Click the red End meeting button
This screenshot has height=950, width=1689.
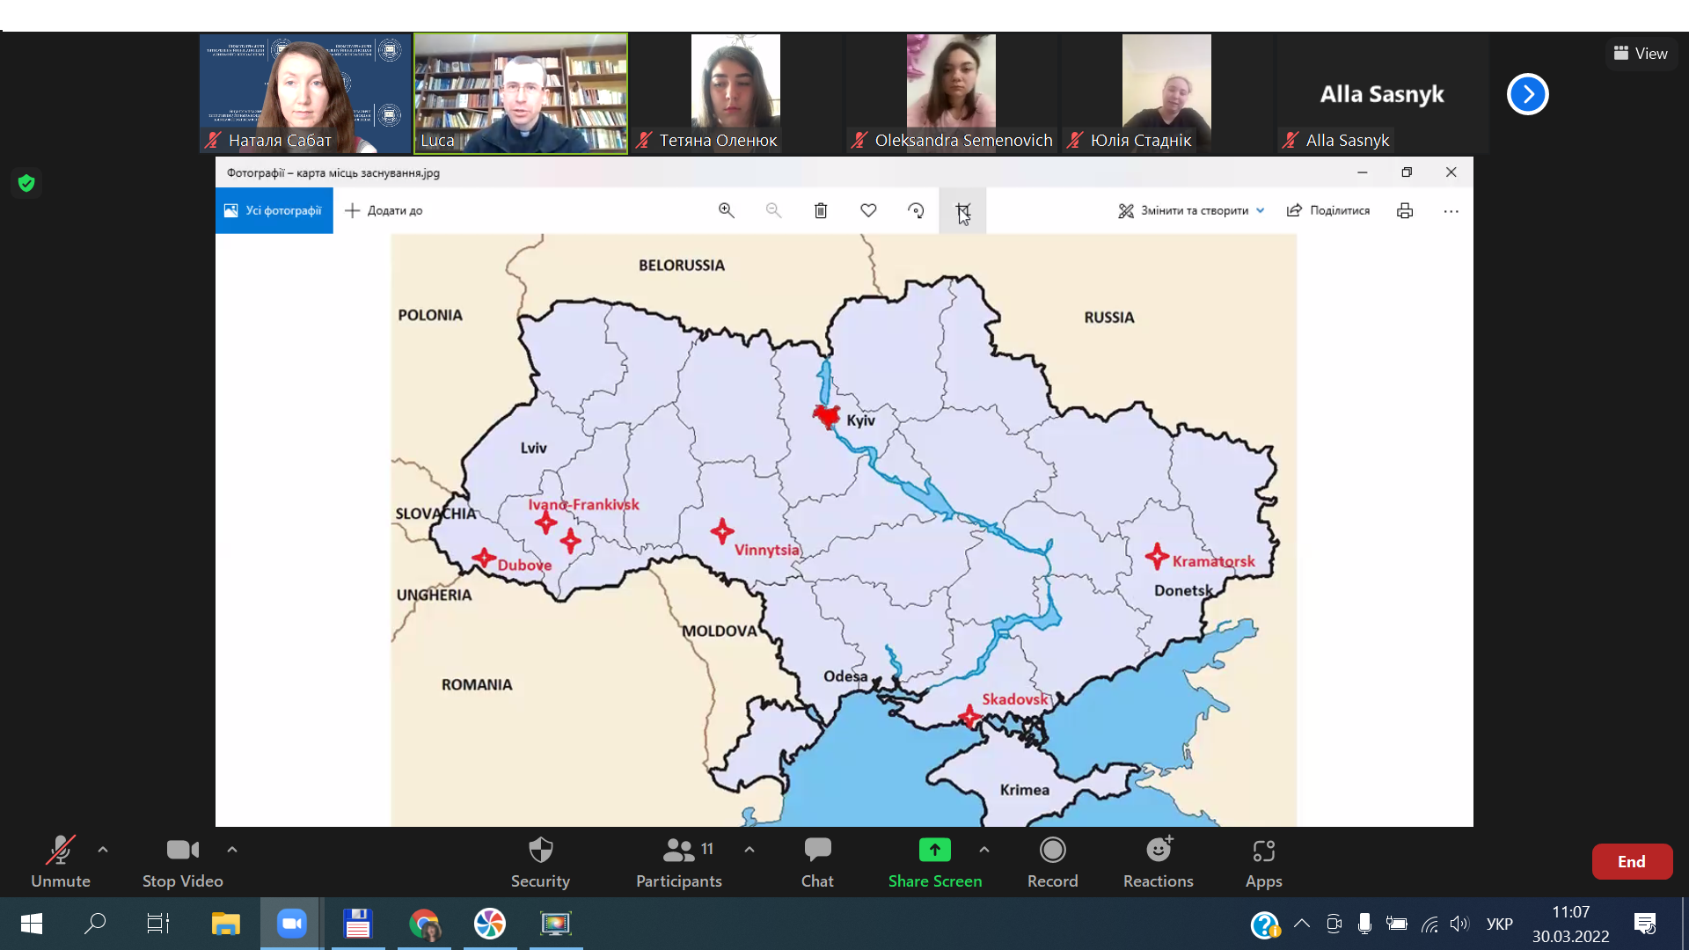pos(1631,861)
